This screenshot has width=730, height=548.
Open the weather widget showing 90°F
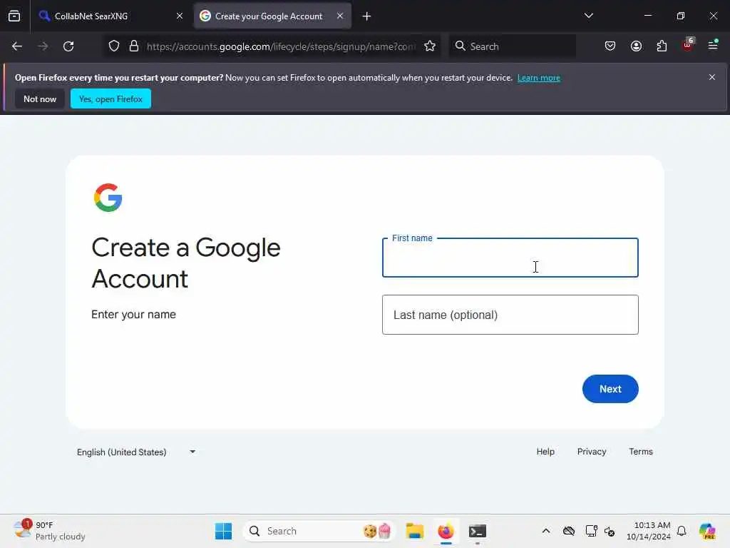point(49,531)
